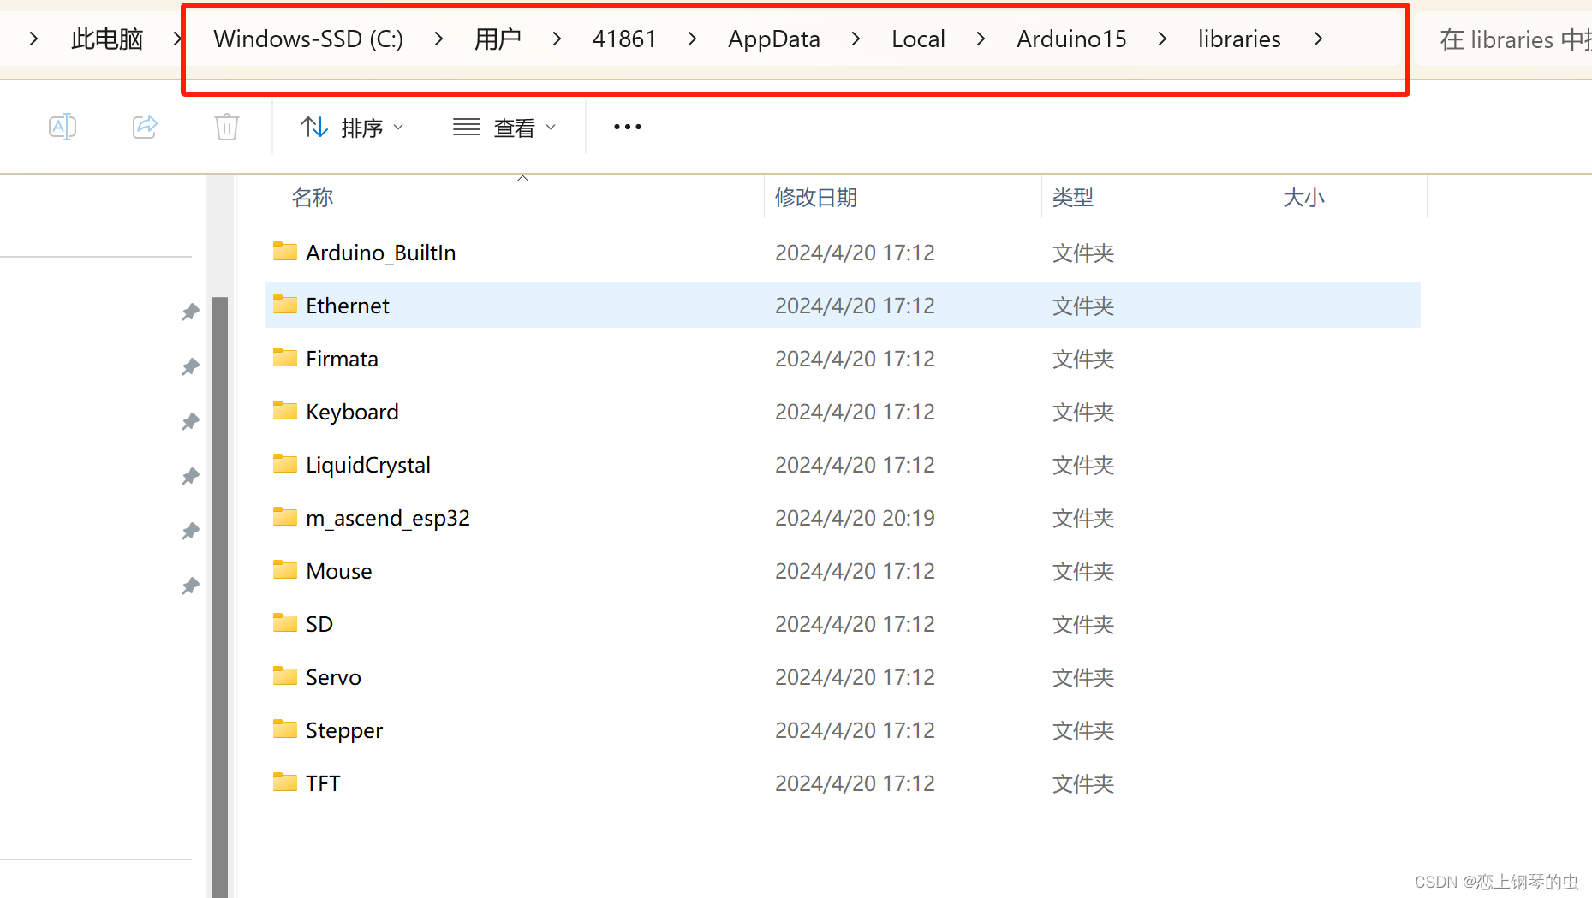
Task: Click the 用户 breadcrumb segment
Action: pos(498,39)
